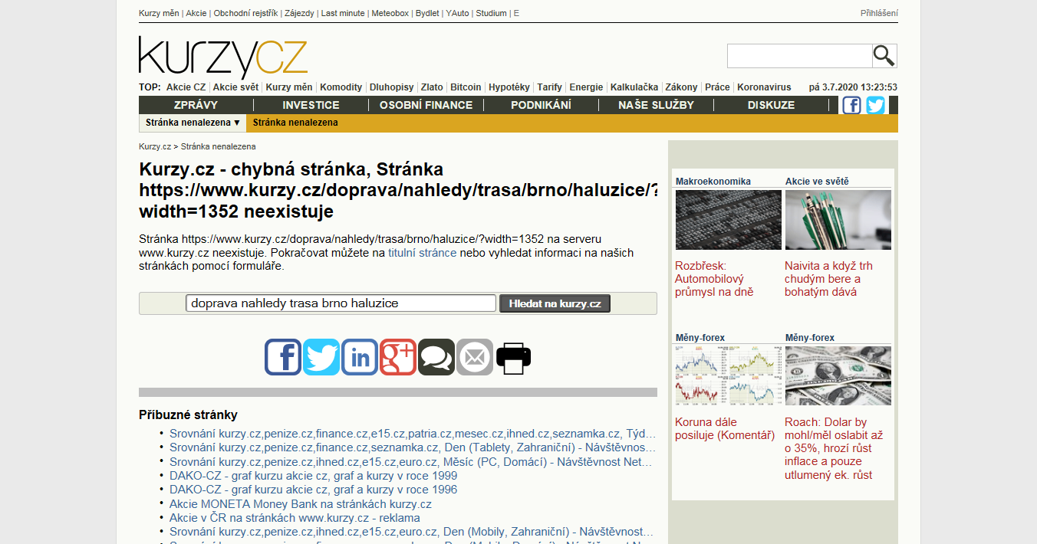Expand the 'Stránka nenalezena' dropdown tab

point(193,123)
